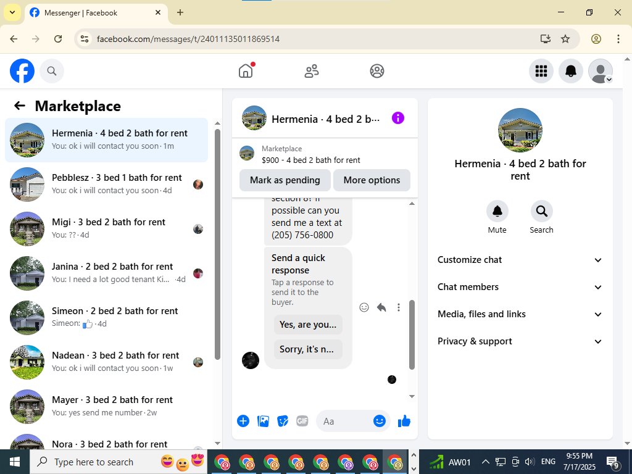
Task: Reply to the quick response message
Action: click(x=381, y=307)
